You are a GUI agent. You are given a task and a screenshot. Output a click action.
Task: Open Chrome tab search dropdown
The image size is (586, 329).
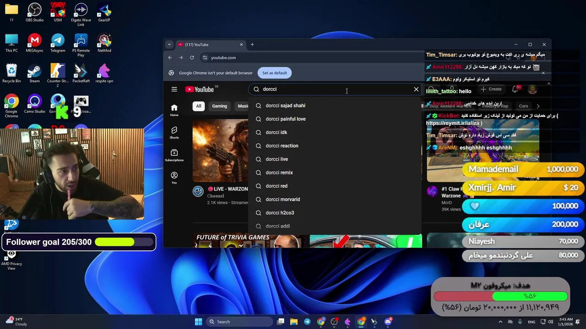point(169,44)
